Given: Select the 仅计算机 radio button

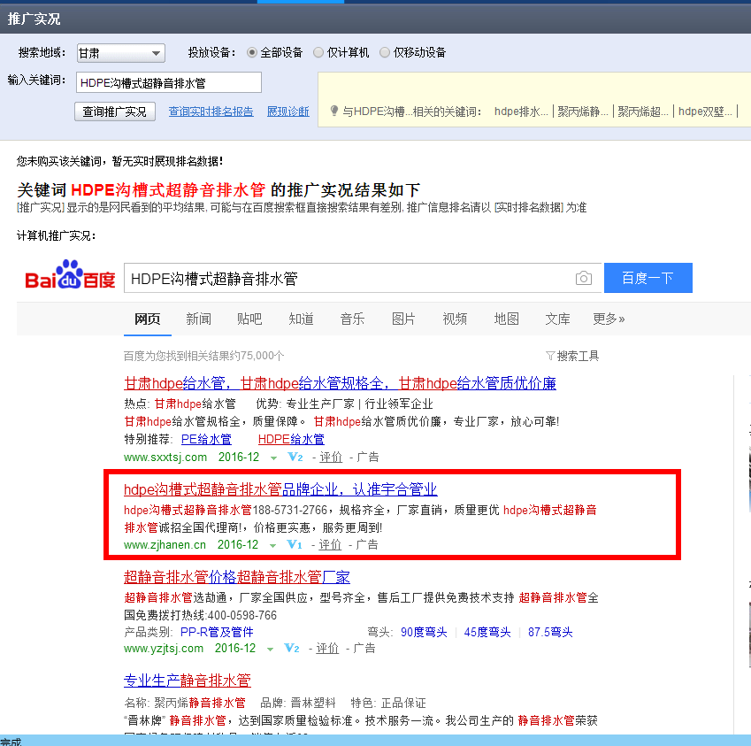Looking at the screenshot, I should (318, 52).
